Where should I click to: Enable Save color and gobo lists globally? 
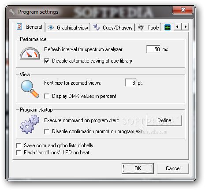[x=19, y=145]
